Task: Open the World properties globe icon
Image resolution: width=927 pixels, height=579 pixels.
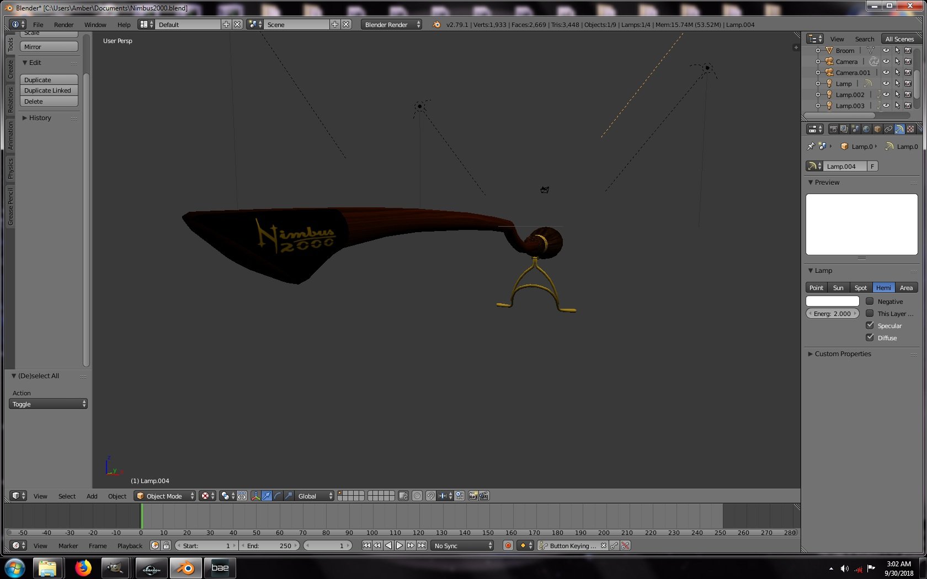Action: tap(866, 129)
